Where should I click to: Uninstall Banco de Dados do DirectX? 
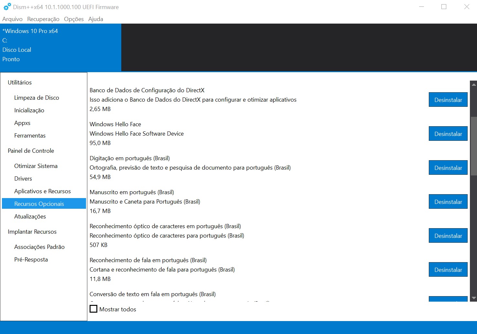[x=448, y=100]
